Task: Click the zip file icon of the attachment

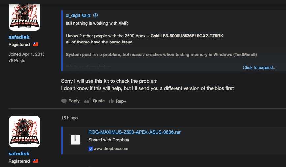Action: coord(75,140)
